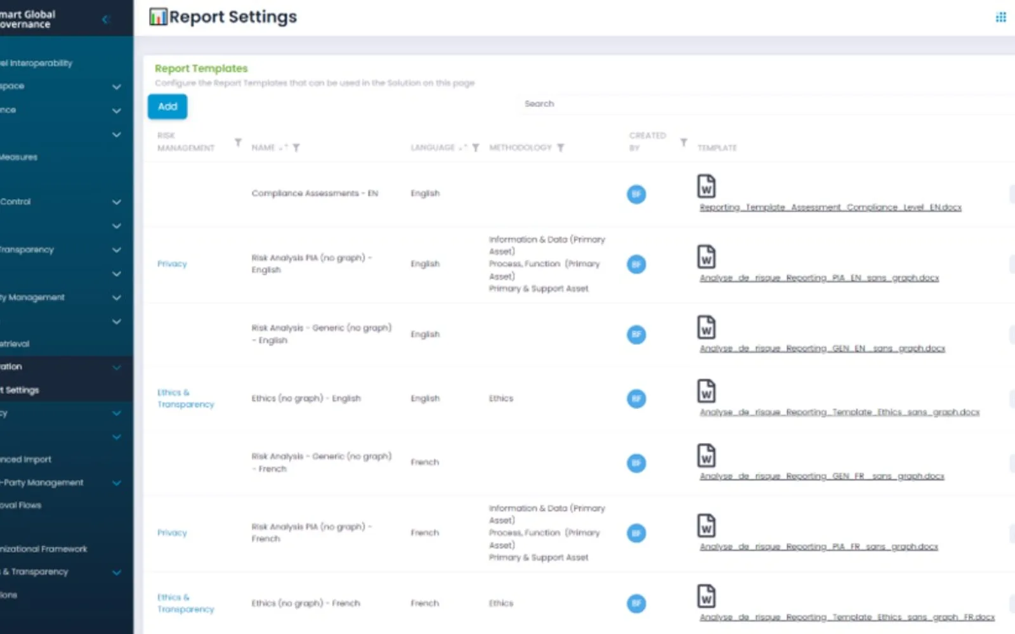Open filter icon for Language column
This screenshot has height=634, width=1015.
(476, 148)
